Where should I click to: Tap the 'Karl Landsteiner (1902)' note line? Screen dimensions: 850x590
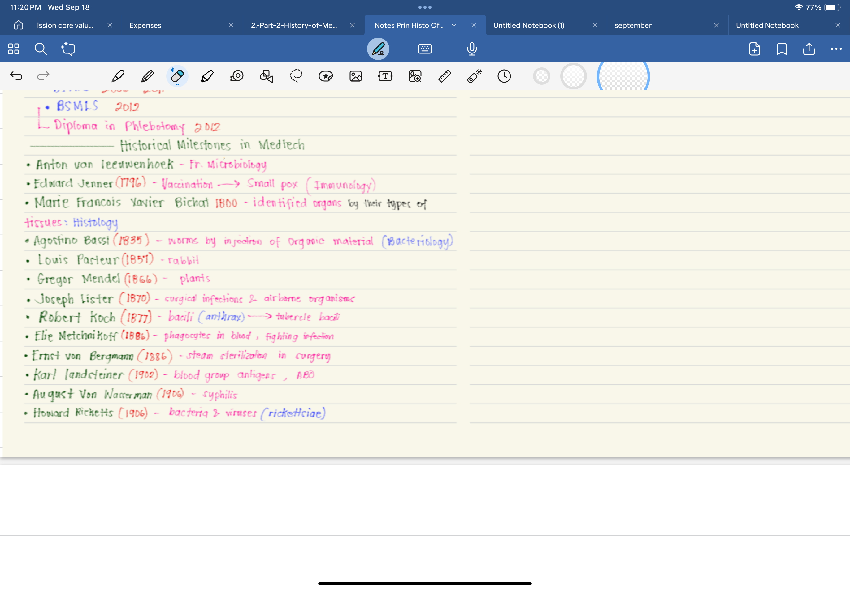(170, 374)
